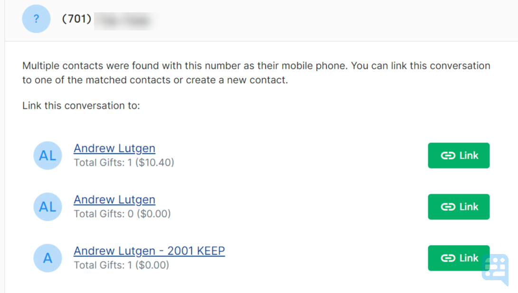This screenshot has width=518, height=293.
Task: Open the Andrew Lutgen contact with $10.40 gifts
Action: [x=114, y=148]
